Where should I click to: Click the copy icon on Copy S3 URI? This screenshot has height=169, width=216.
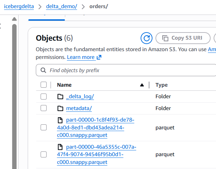tap(165, 38)
